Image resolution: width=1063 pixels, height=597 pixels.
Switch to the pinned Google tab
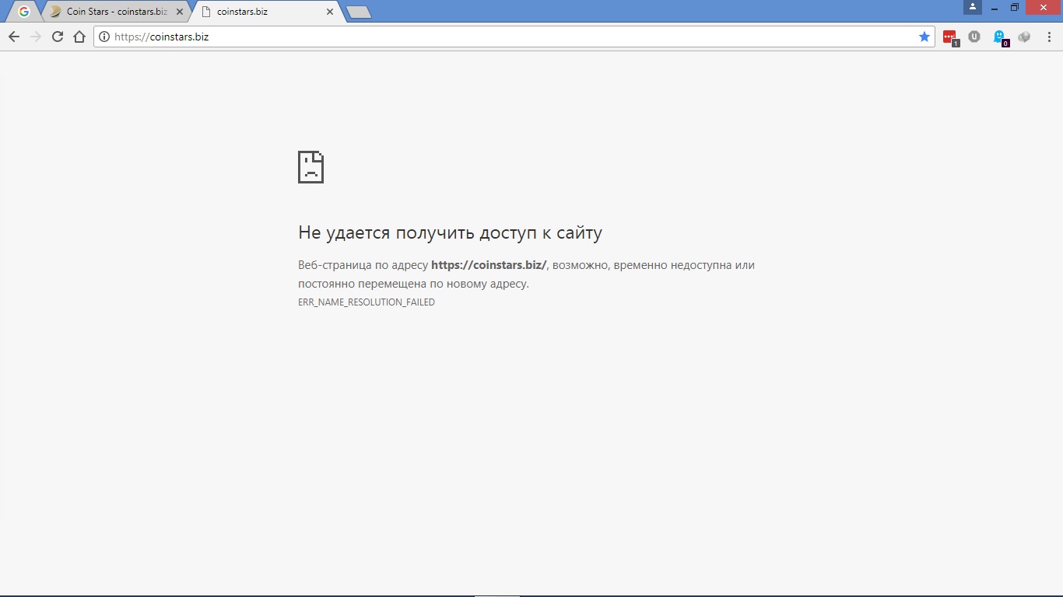(x=24, y=12)
